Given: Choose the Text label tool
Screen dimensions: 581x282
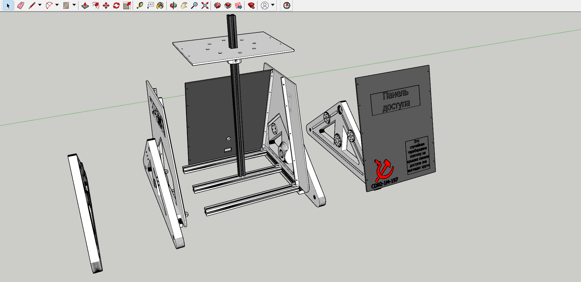Looking at the screenshot, I should point(150,6).
